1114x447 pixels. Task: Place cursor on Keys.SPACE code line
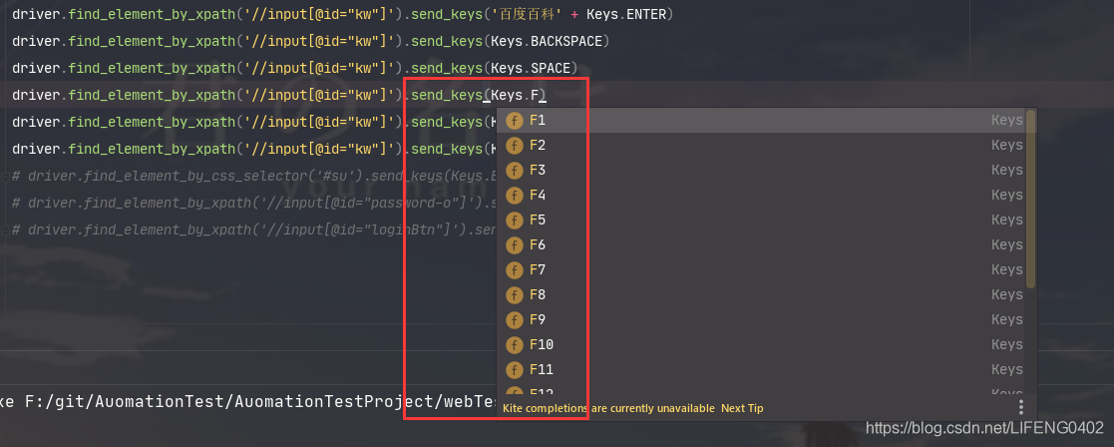(295, 68)
